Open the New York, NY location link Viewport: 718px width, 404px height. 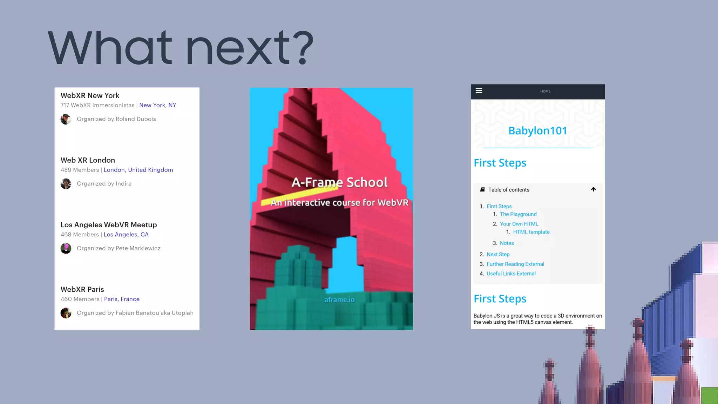157,105
